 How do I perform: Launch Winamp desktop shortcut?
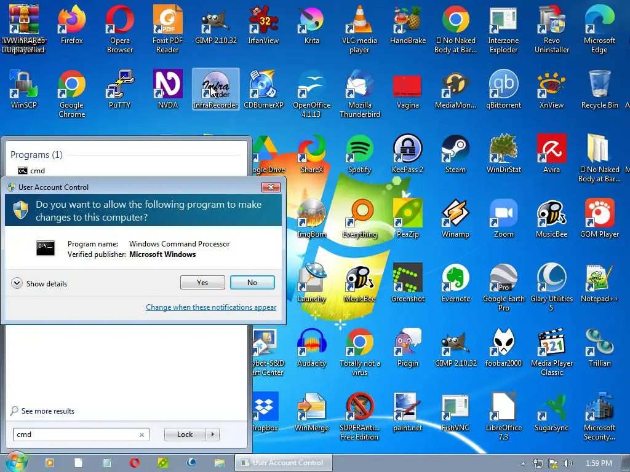pyautogui.click(x=455, y=218)
